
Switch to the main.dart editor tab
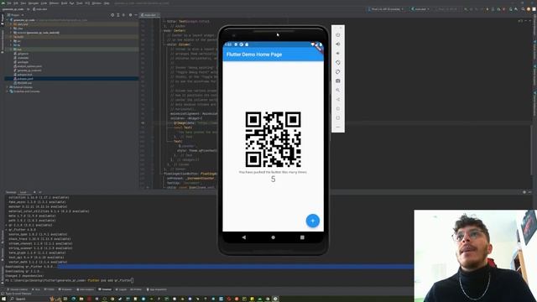coord(149,15)
